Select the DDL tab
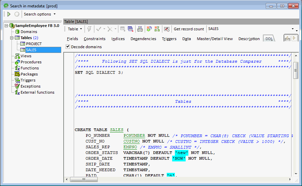 pyautogui.click(x=269, y=39)
